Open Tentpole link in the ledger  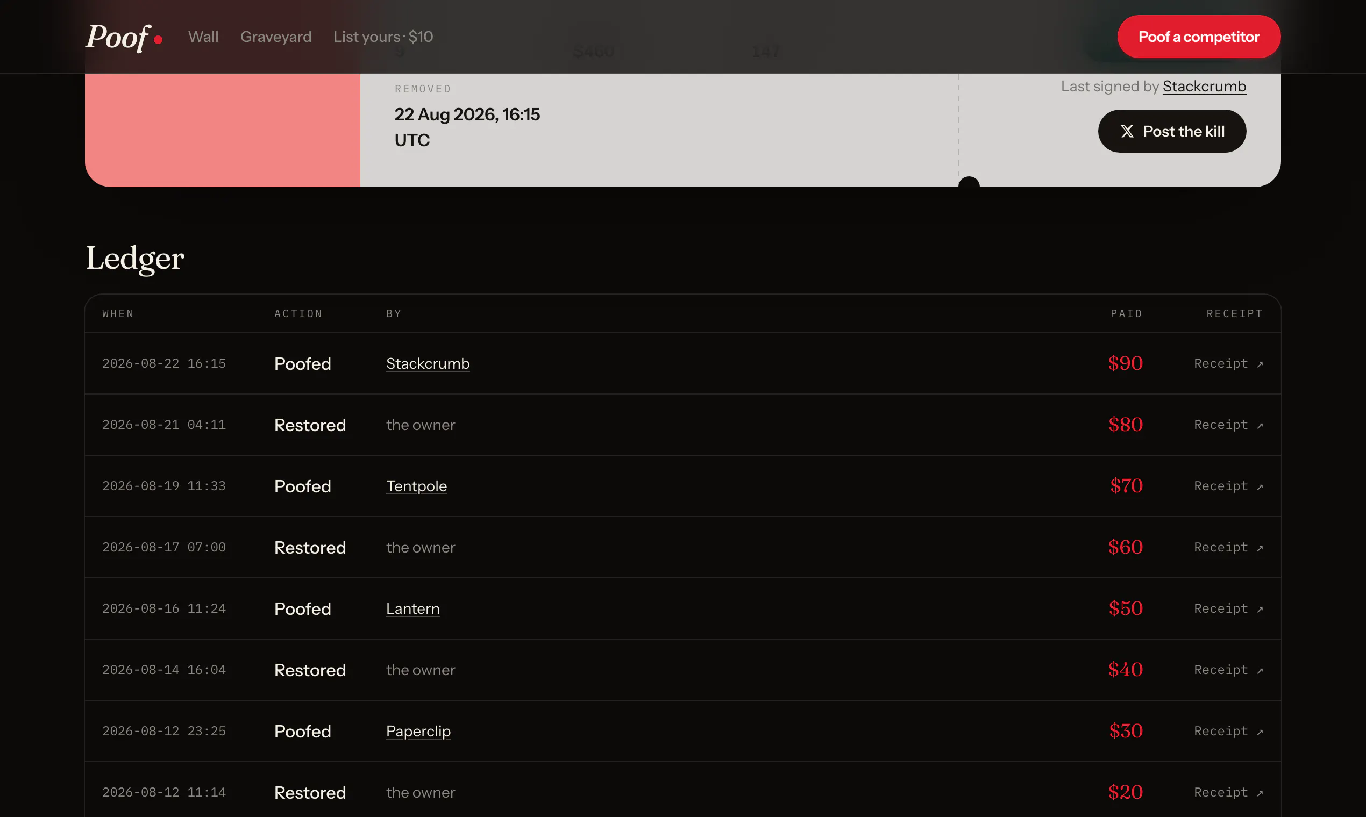tap(416, 486)
